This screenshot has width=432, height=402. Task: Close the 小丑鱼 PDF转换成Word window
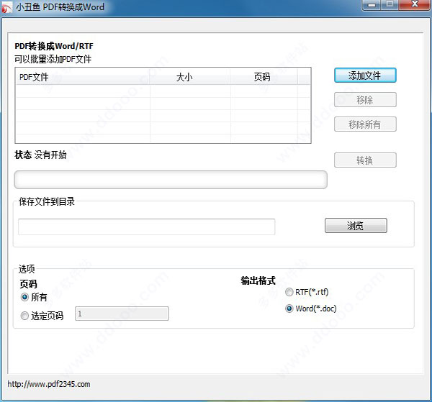[415, 5]
